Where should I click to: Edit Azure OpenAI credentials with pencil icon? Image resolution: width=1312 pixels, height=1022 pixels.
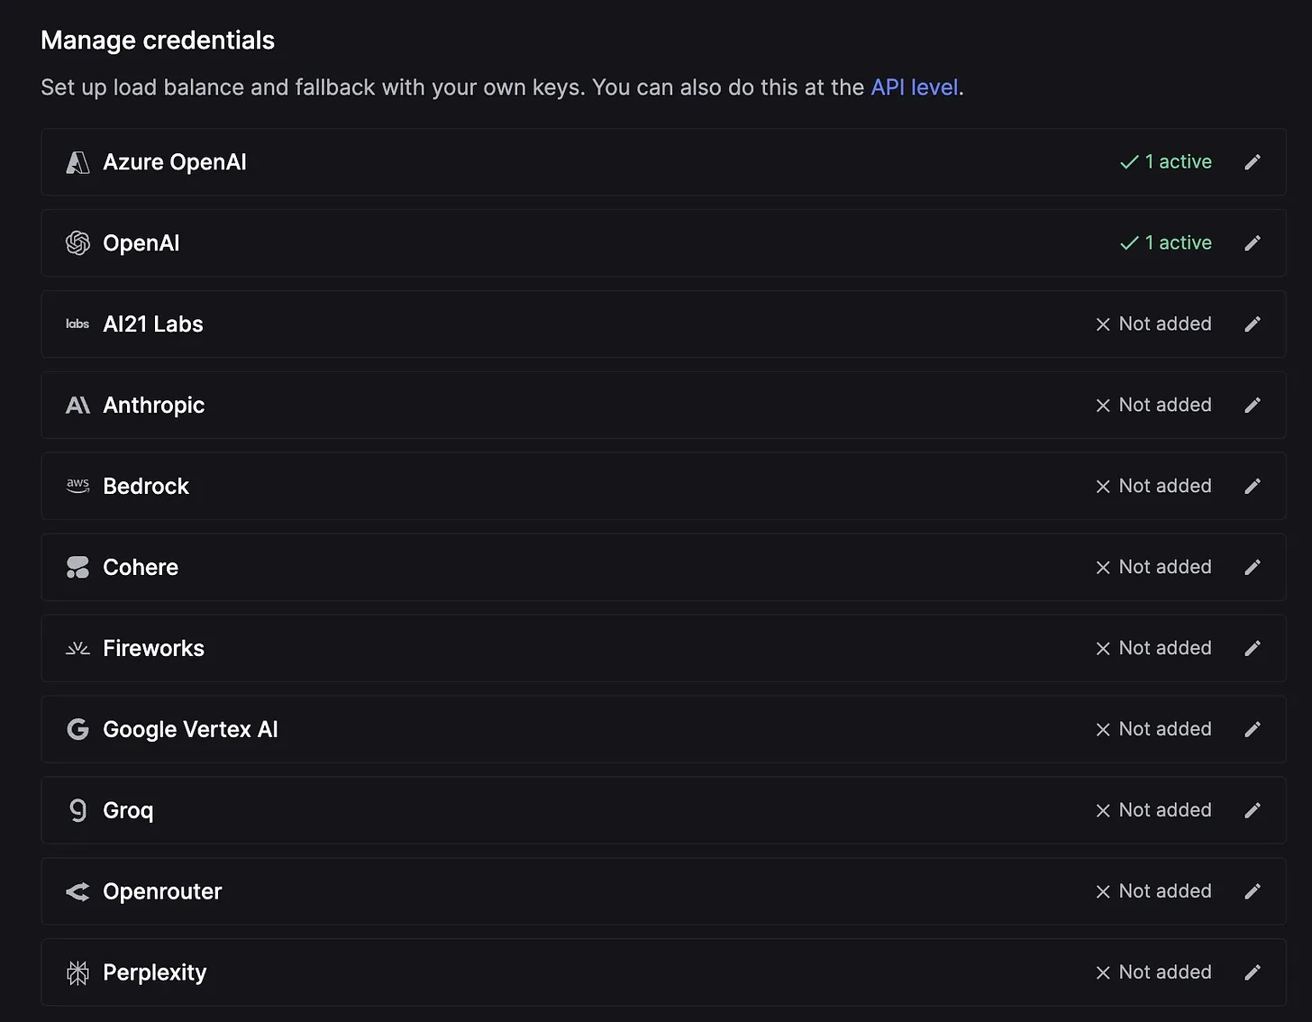point(1252,162)
